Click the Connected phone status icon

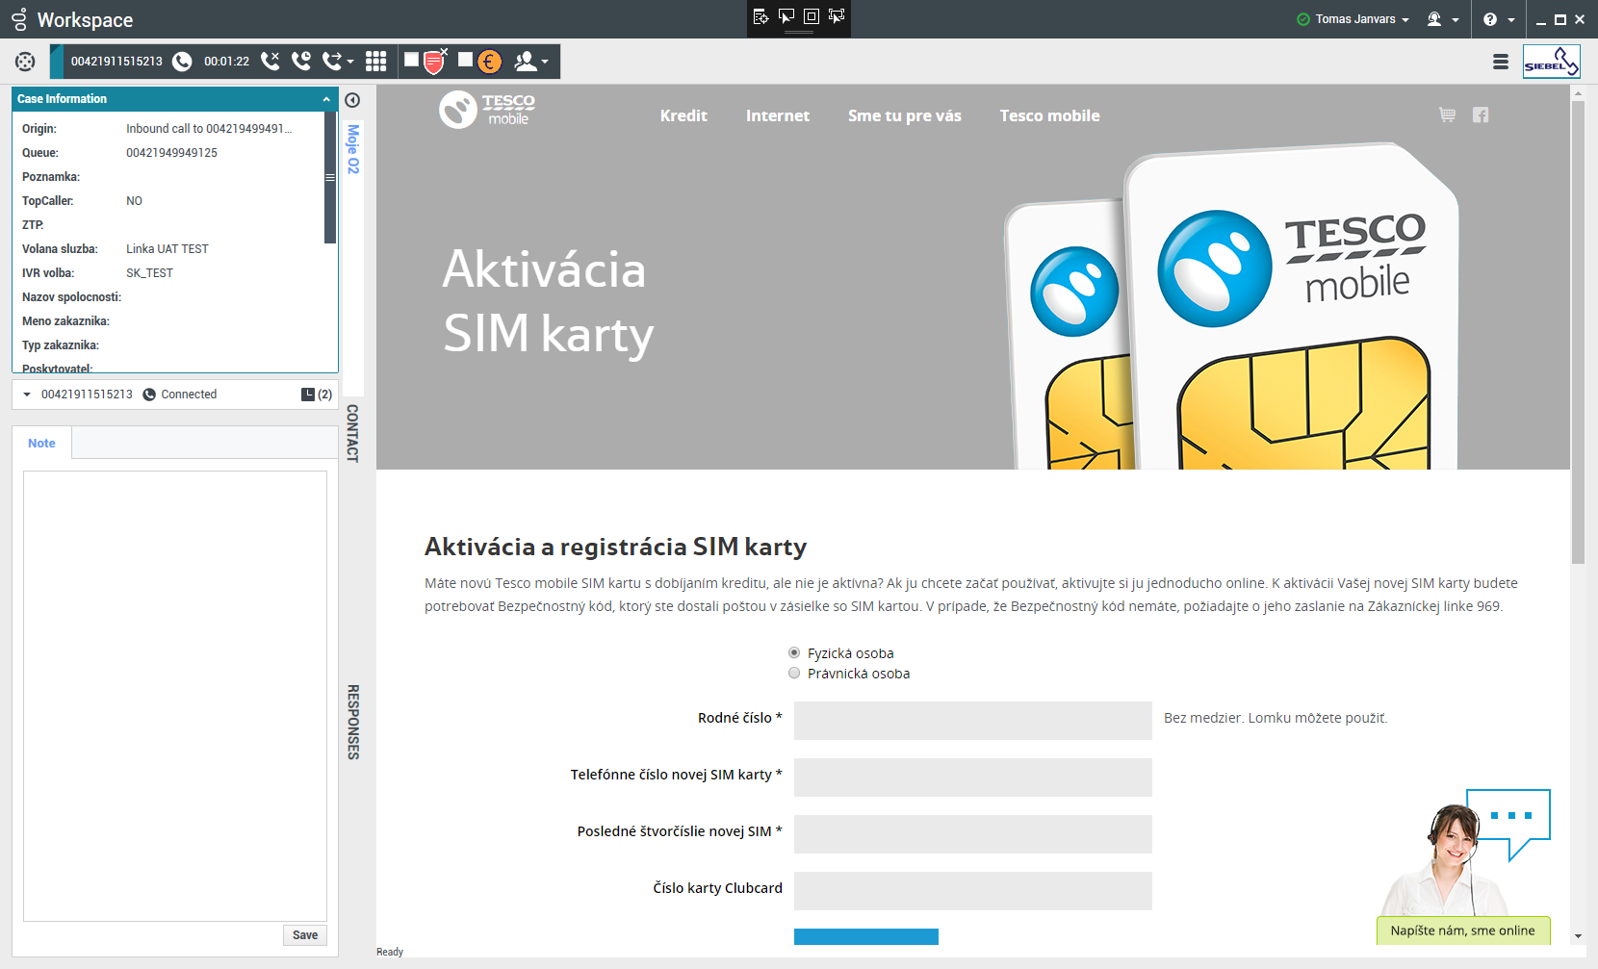click(x=149, y=395)
